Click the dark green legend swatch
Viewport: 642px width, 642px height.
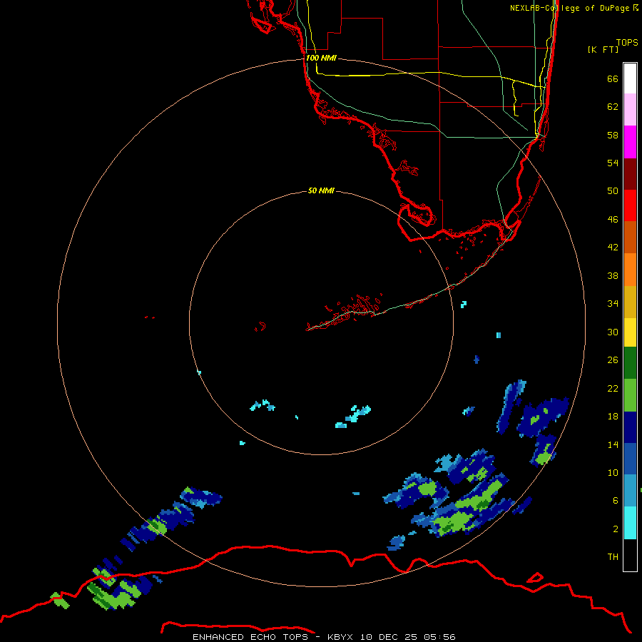630,363
